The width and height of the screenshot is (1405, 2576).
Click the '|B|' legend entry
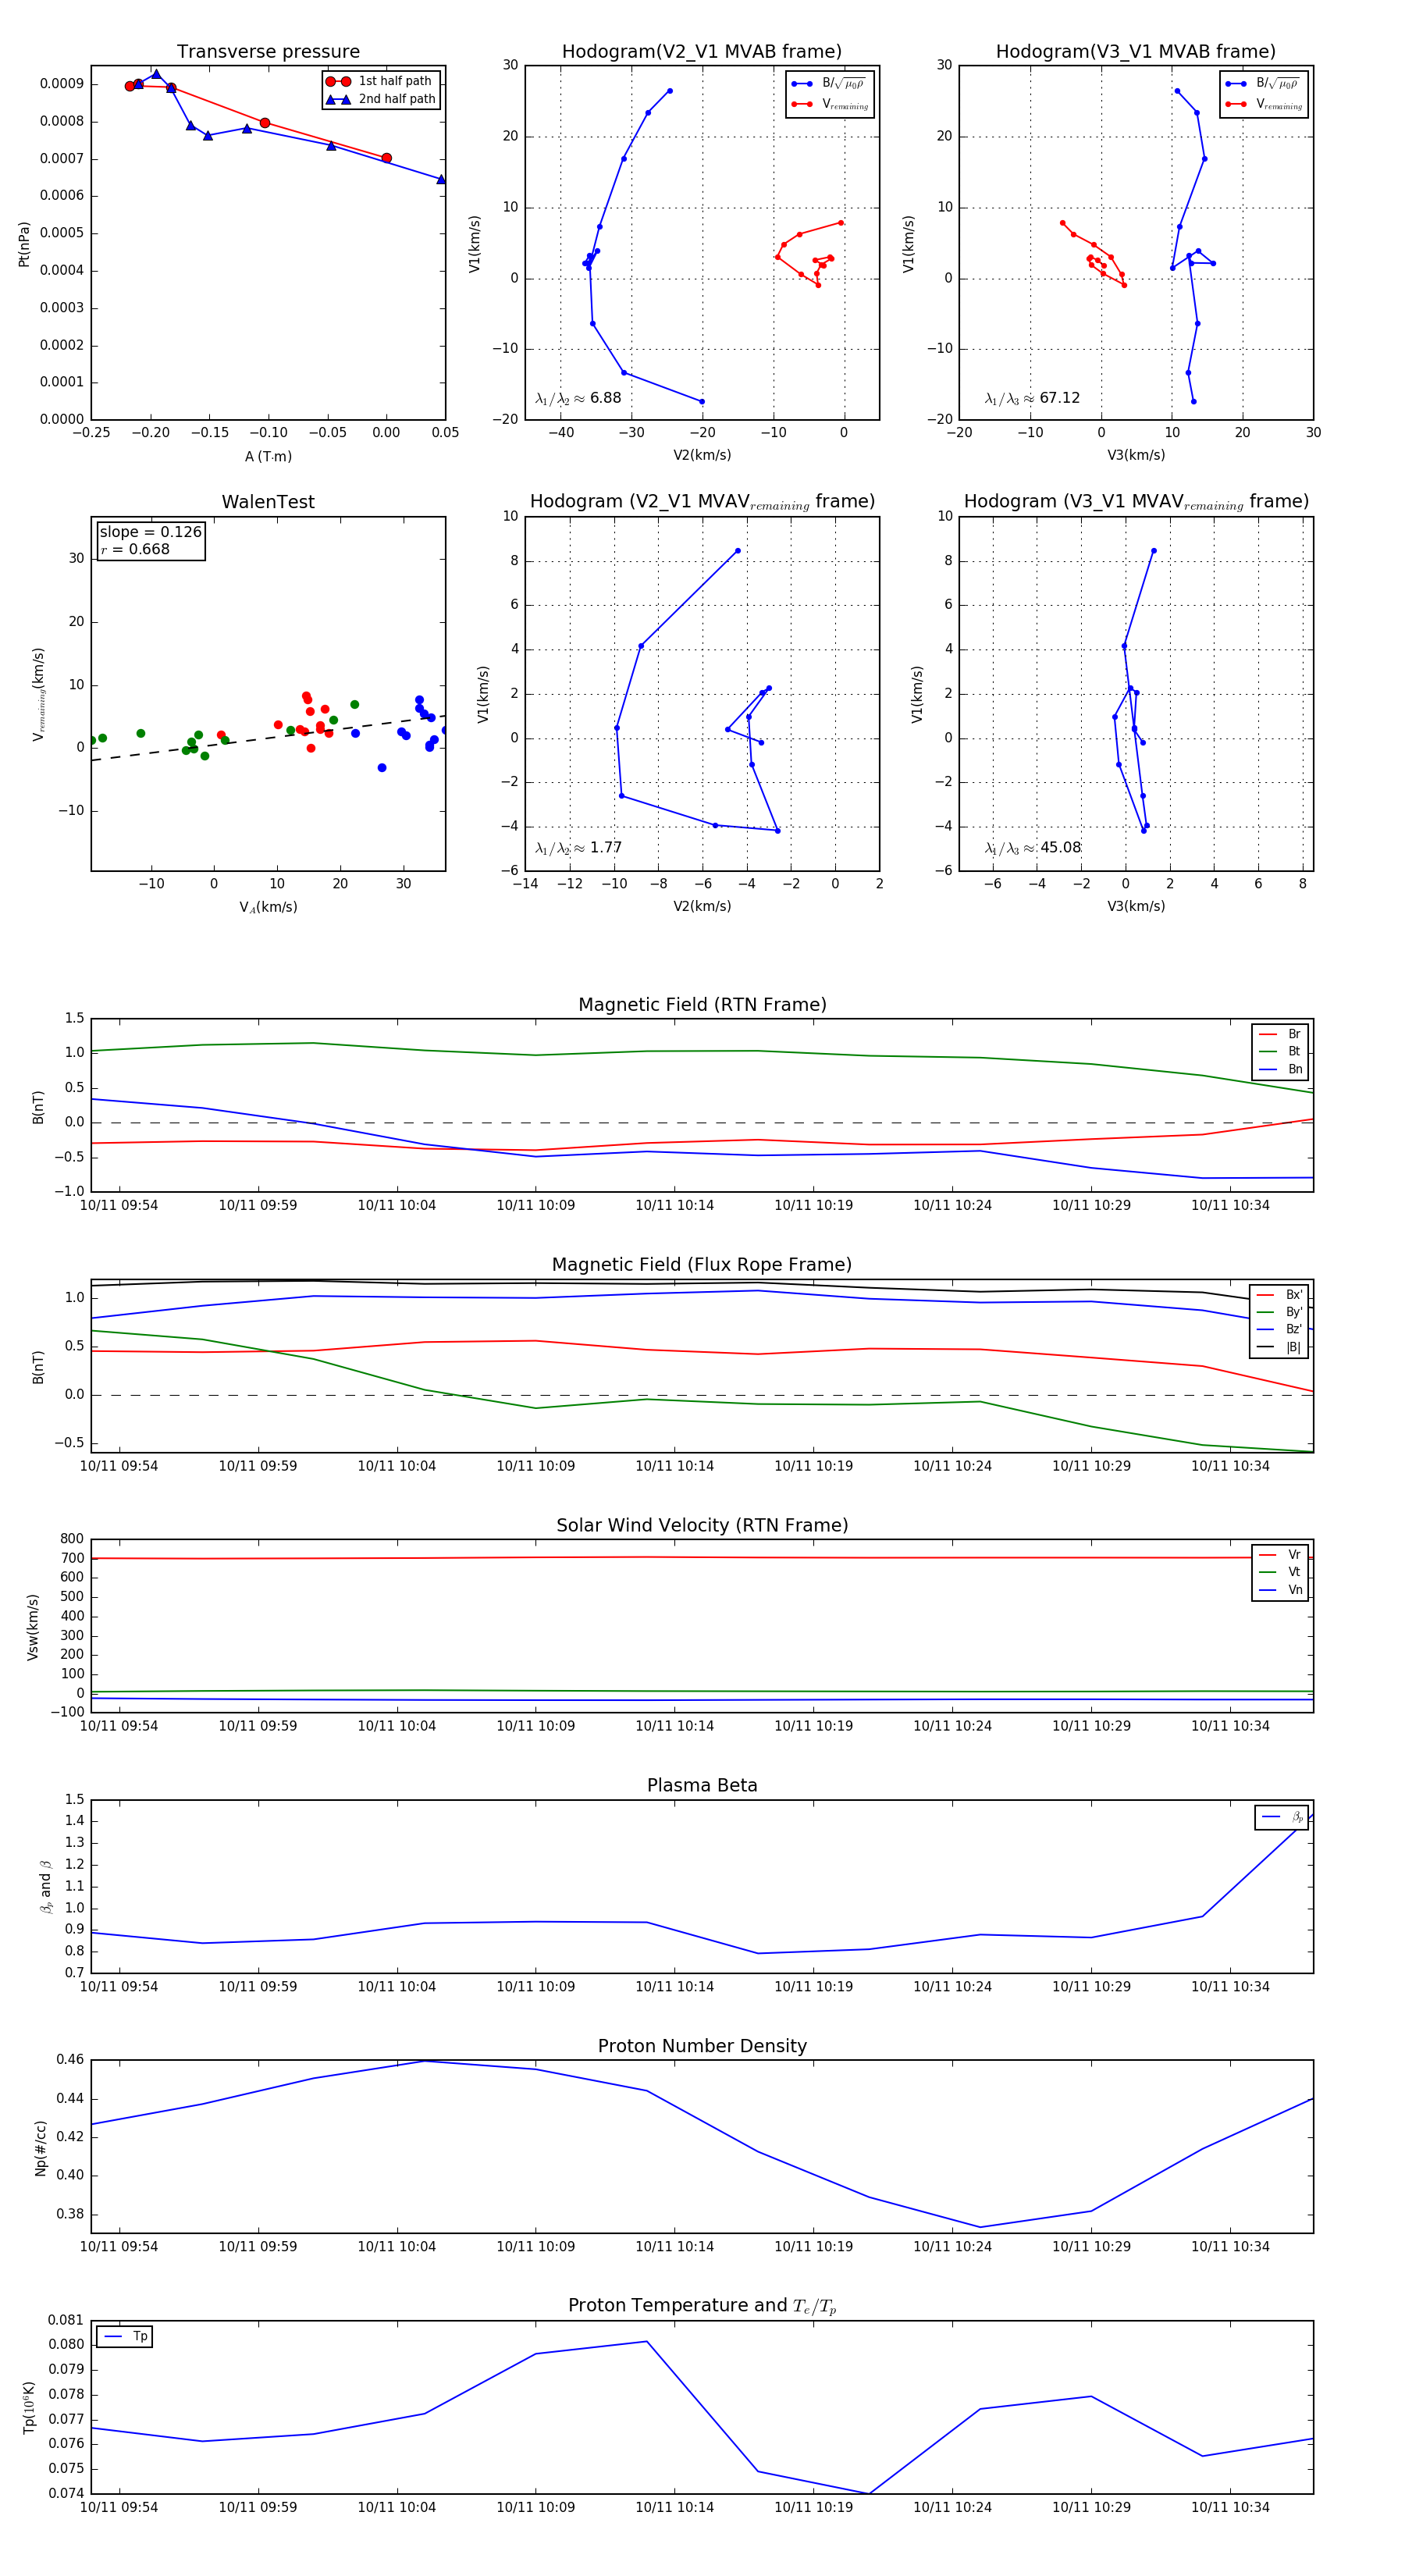coord(1279,1347)
